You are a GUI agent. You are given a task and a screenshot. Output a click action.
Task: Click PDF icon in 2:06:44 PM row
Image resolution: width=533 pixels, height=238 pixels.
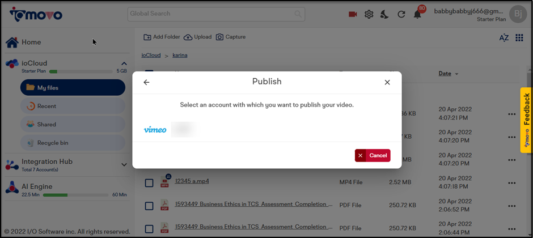[x=164, y=227]
